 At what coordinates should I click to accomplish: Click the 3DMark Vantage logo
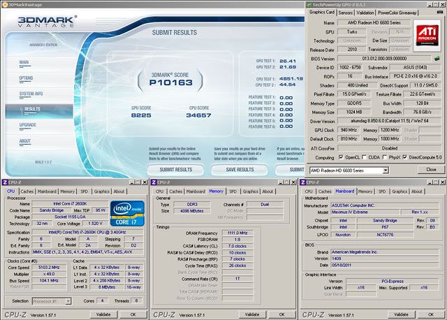[x=47, y=22]
